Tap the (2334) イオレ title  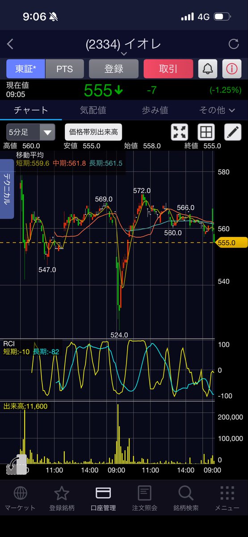coord(124,44)
